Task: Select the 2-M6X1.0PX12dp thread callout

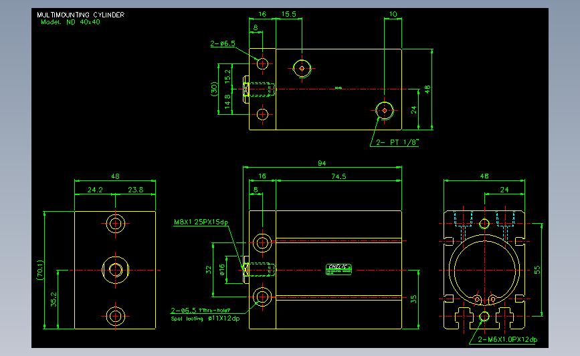Action: (508, 339)
